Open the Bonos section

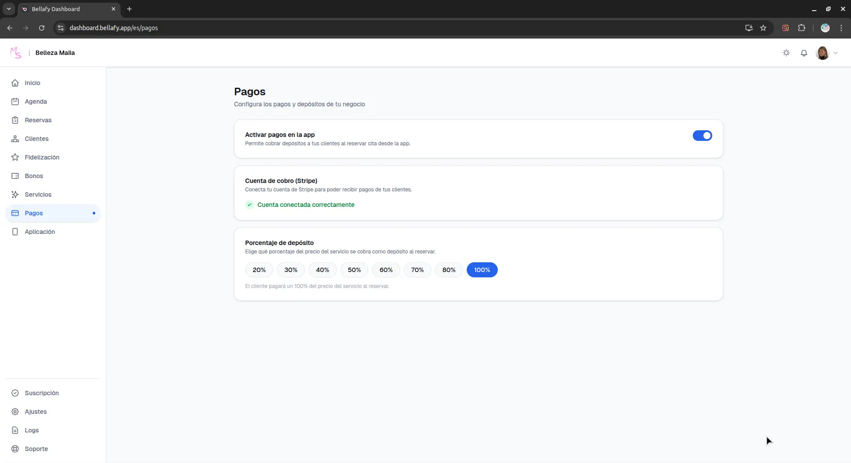tap(33, 175)
